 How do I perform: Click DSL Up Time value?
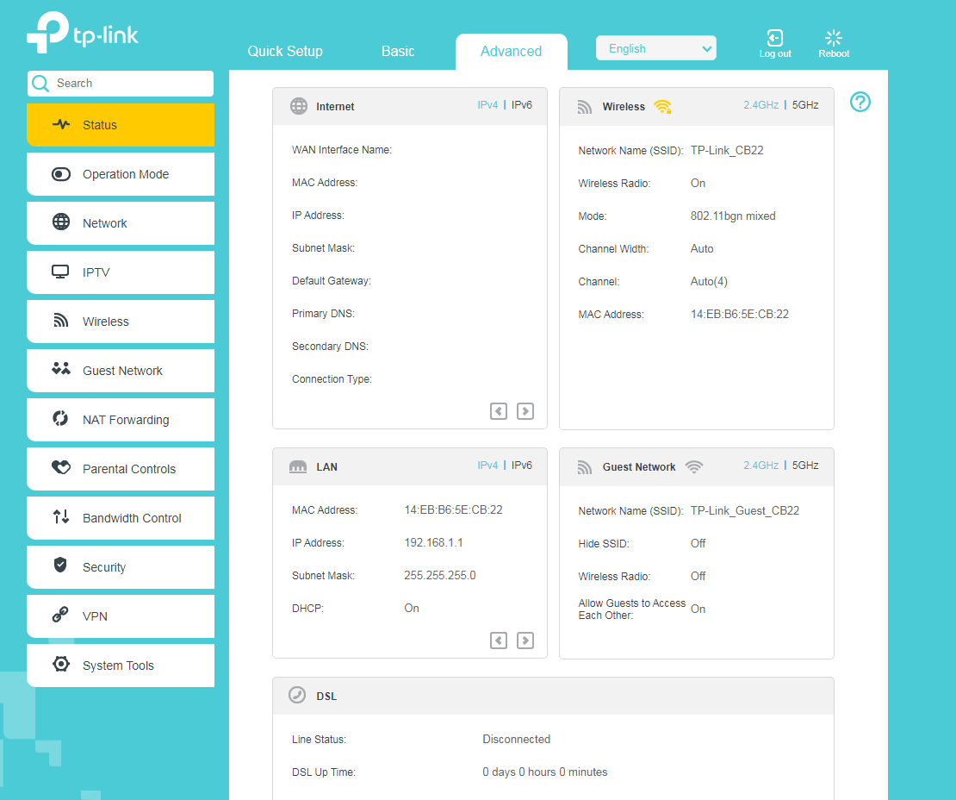coord(545,772)
